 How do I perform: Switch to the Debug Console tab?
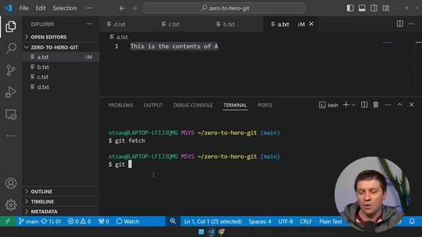(x=193, y=105)
